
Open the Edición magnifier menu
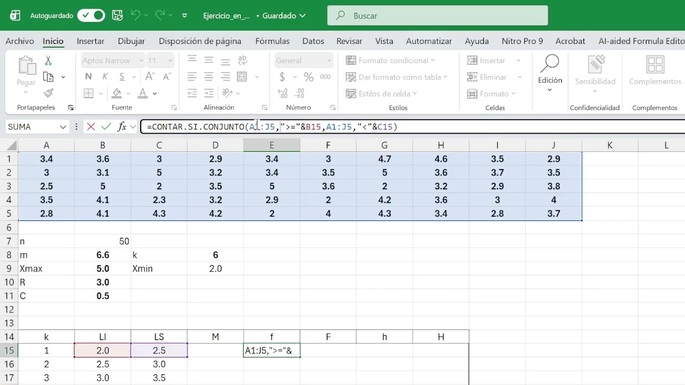click(550, 74)
